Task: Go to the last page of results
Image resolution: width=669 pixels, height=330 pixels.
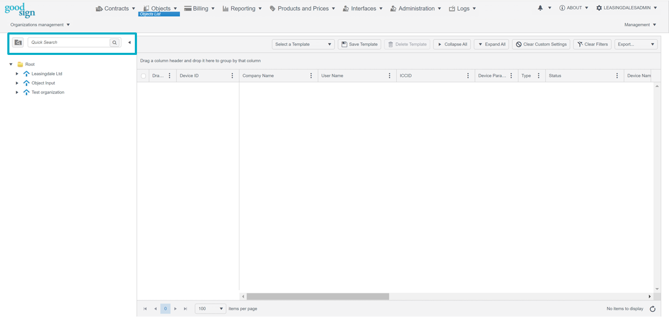Action: [185, 309]
